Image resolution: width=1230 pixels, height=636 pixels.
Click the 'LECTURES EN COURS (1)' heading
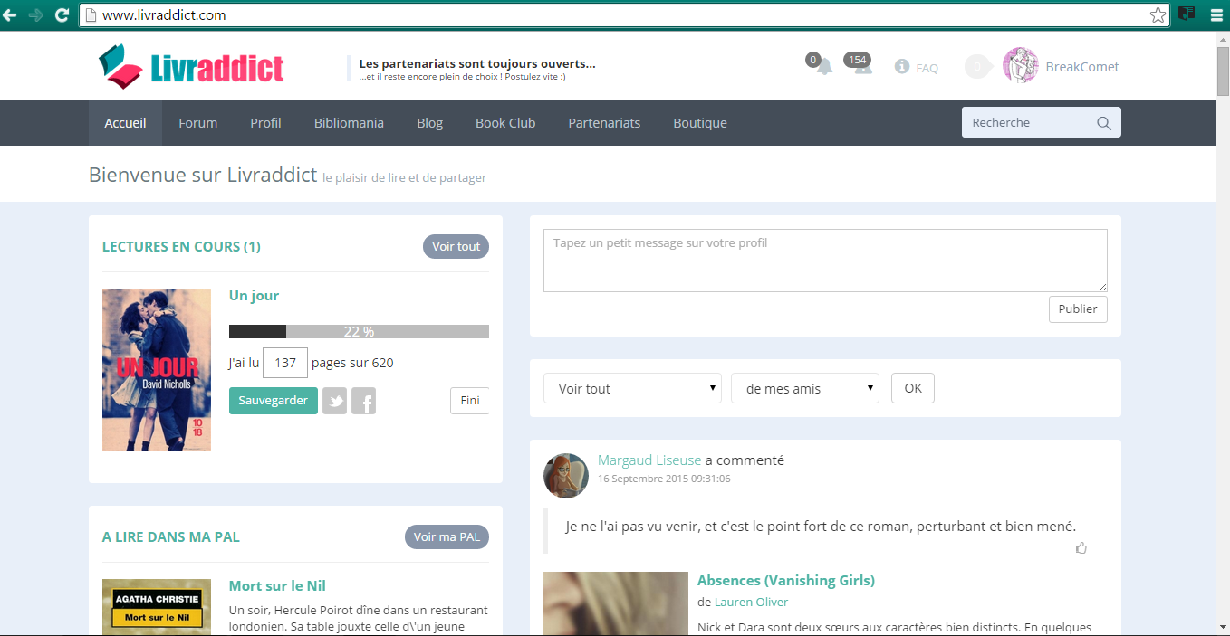181,246
